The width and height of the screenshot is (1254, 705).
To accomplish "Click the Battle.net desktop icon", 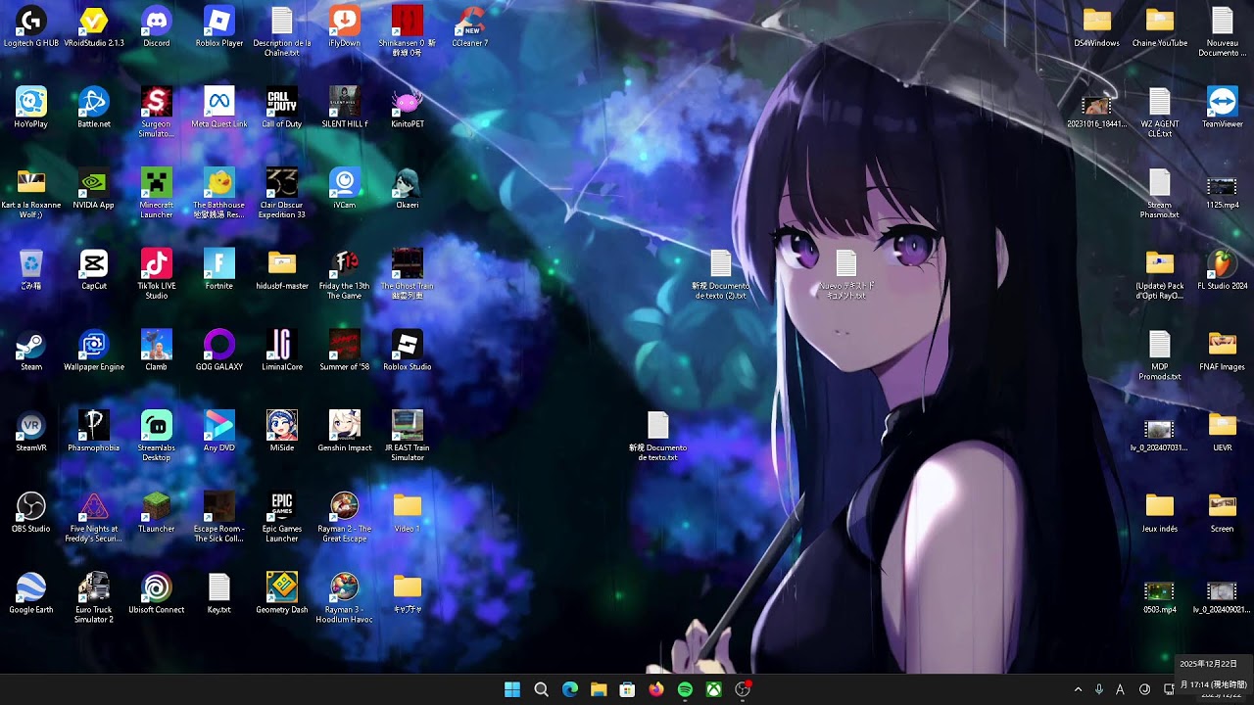I will (94, 109).
